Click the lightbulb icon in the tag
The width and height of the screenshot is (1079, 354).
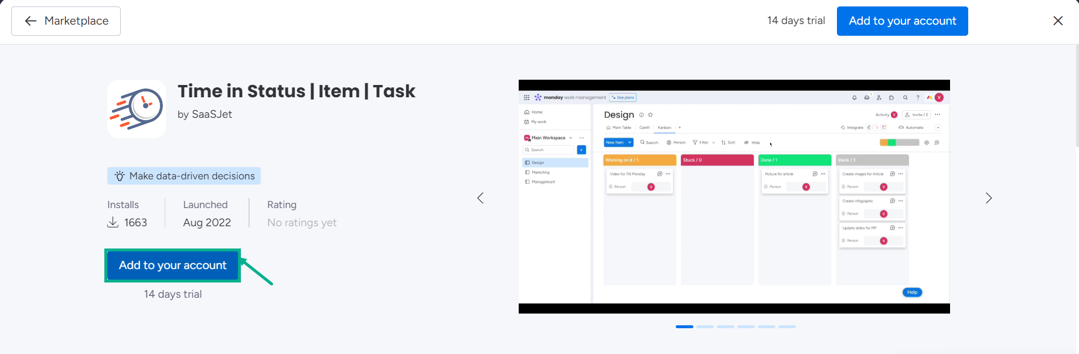(120, 176)
